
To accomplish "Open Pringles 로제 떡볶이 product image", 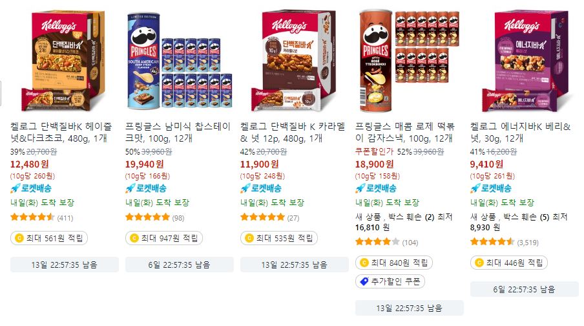I will 410,61.
